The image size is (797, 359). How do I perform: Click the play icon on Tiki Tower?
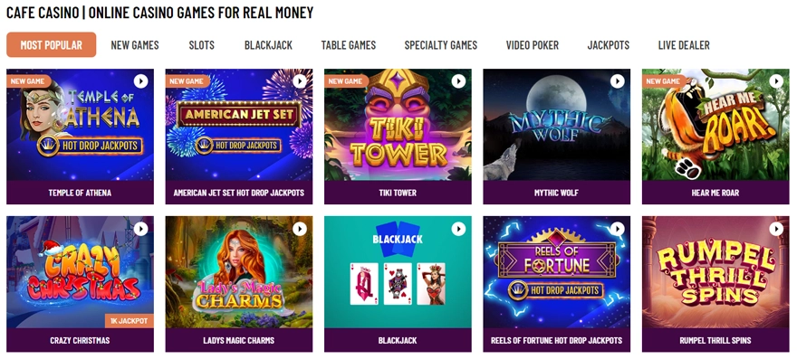point(458,81)
